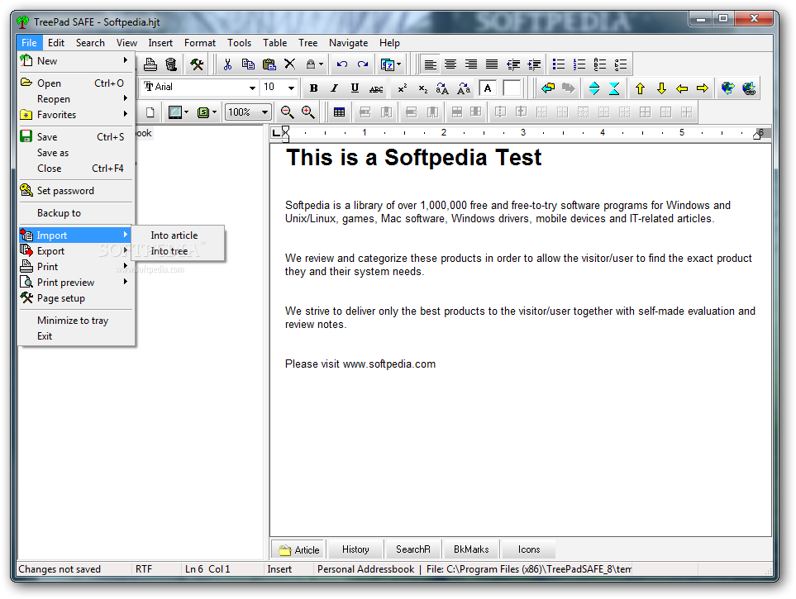Image resolution: width=796 pixels, height=599 pixels.
Task: Click the Undo arrow icon
Action: (x=341, y=64)
